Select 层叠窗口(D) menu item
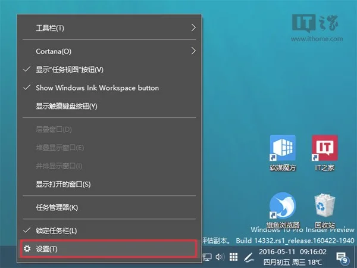Viewport: 357px width, 268px height. coord(109,129)
